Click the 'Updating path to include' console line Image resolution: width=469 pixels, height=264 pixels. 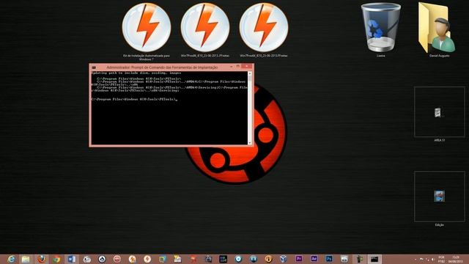point(136,73)
